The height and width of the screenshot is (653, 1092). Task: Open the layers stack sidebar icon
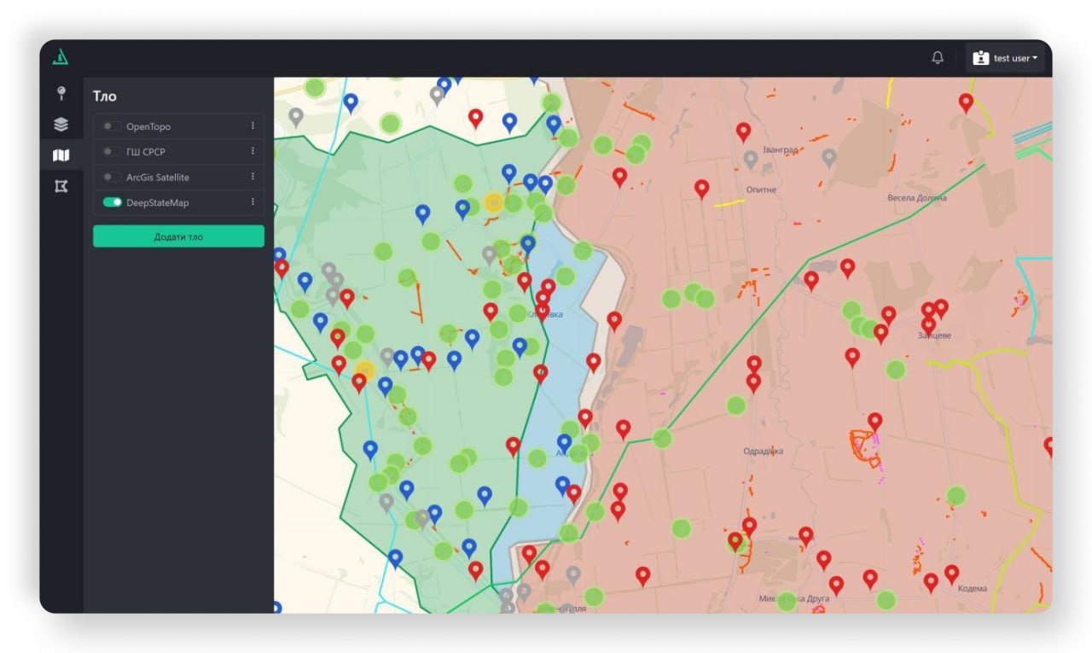coord(61,125)
